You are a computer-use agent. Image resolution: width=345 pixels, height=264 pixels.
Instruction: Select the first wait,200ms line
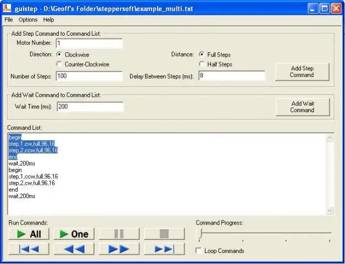click(x=22, y=163)
